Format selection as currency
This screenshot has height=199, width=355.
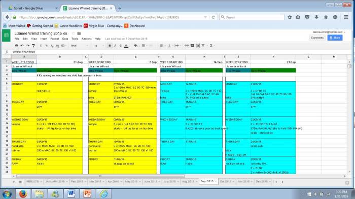click(x=41, y=46)
